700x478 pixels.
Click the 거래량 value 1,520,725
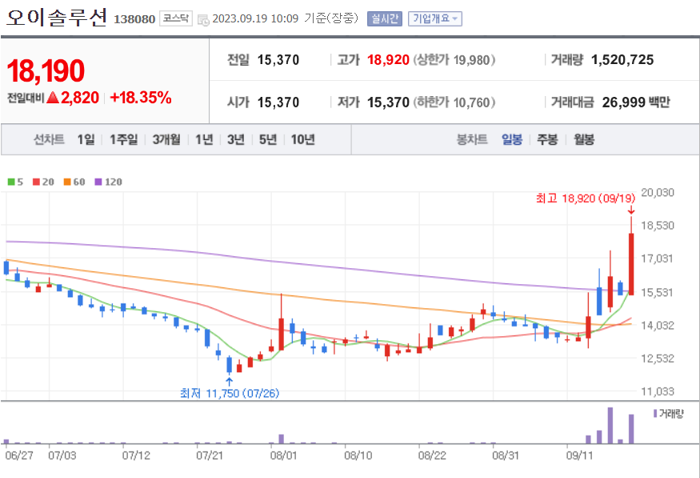click(x=622, y=60)
